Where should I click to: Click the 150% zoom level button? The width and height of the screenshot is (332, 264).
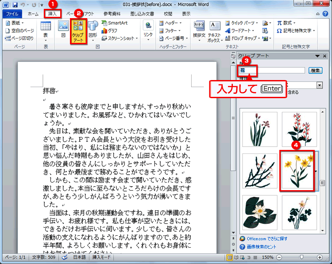(x=268, y=257)
